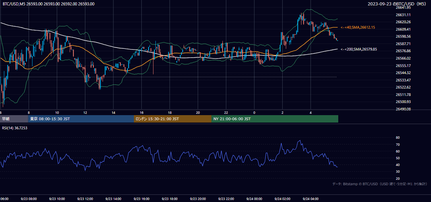Click the RSI(14) 36.7253 indicator label
The height and width of the screenshot is (202, 431).
pos(15,128)
